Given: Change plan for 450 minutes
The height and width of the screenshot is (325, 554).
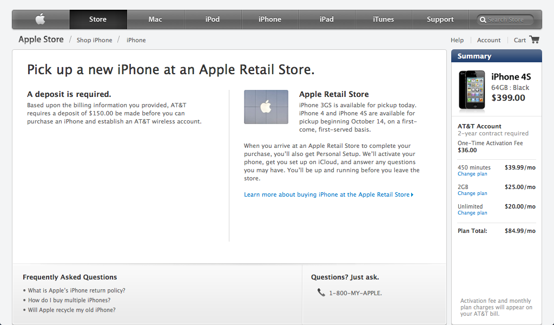Looking at the screenshot, I should pos(472,174).
